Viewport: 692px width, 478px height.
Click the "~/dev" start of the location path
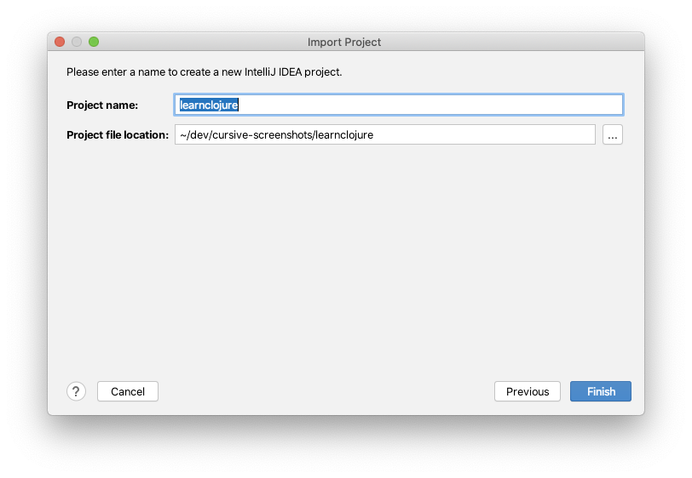tap(193, 134)
